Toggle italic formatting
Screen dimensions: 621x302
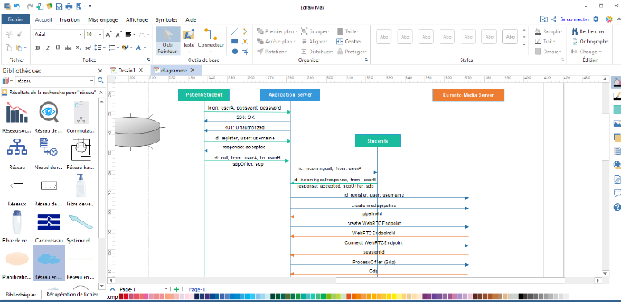point(48,48)
